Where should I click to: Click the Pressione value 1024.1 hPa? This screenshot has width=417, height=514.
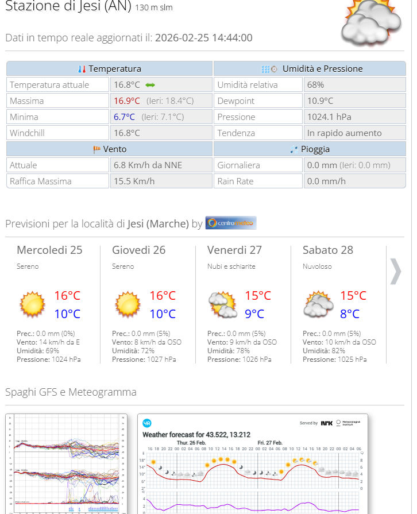click(329, 117)
